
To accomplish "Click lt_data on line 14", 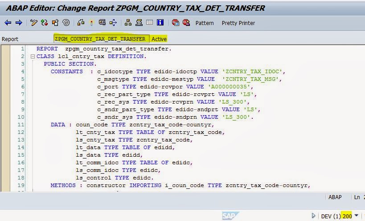I will [88, 147].
